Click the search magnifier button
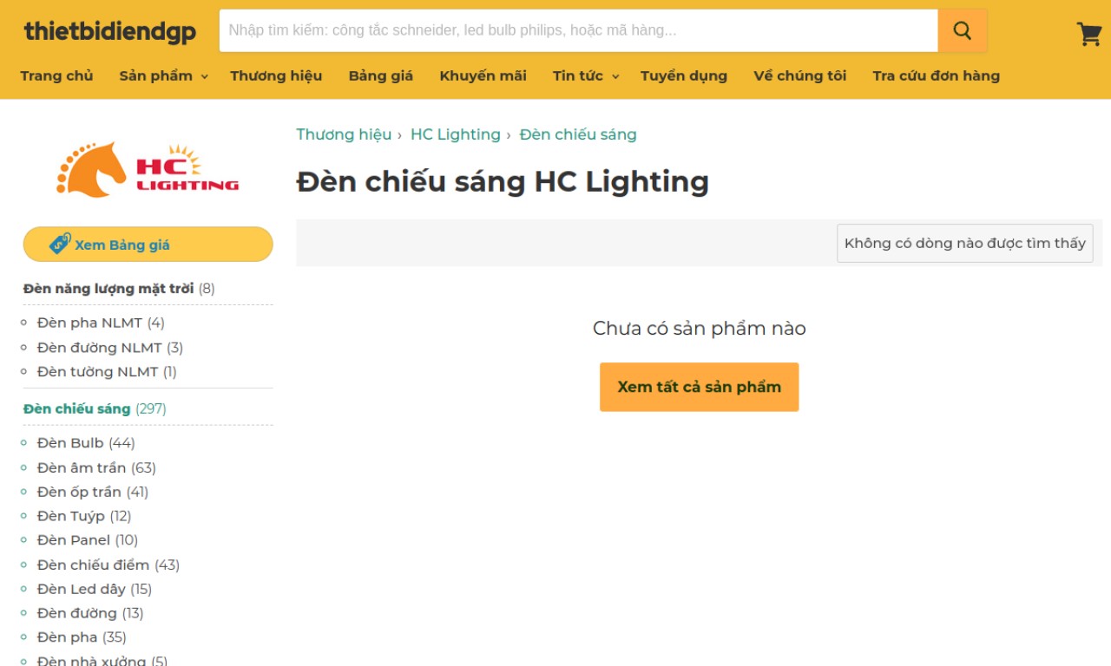 pos(962,30)
